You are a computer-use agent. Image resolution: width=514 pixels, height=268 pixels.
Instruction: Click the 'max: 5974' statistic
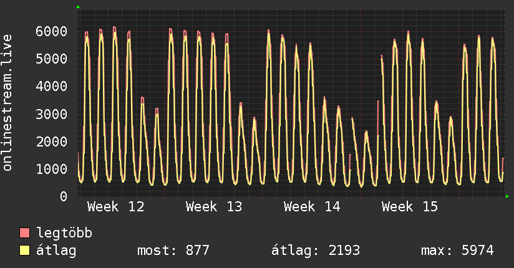[x=457, y=251]
